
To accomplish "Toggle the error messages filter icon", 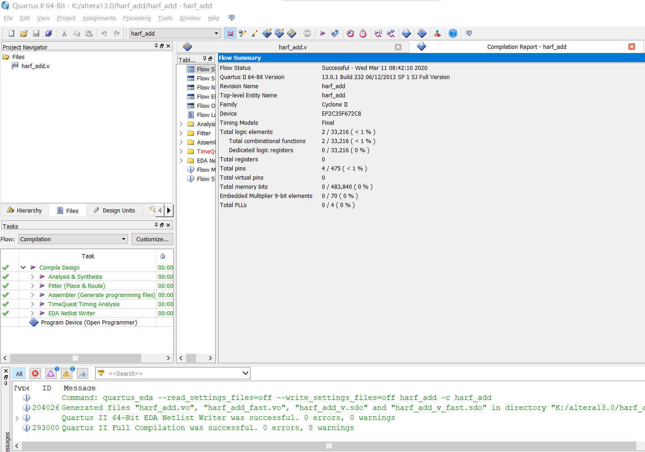I will (x=35, y=374).
